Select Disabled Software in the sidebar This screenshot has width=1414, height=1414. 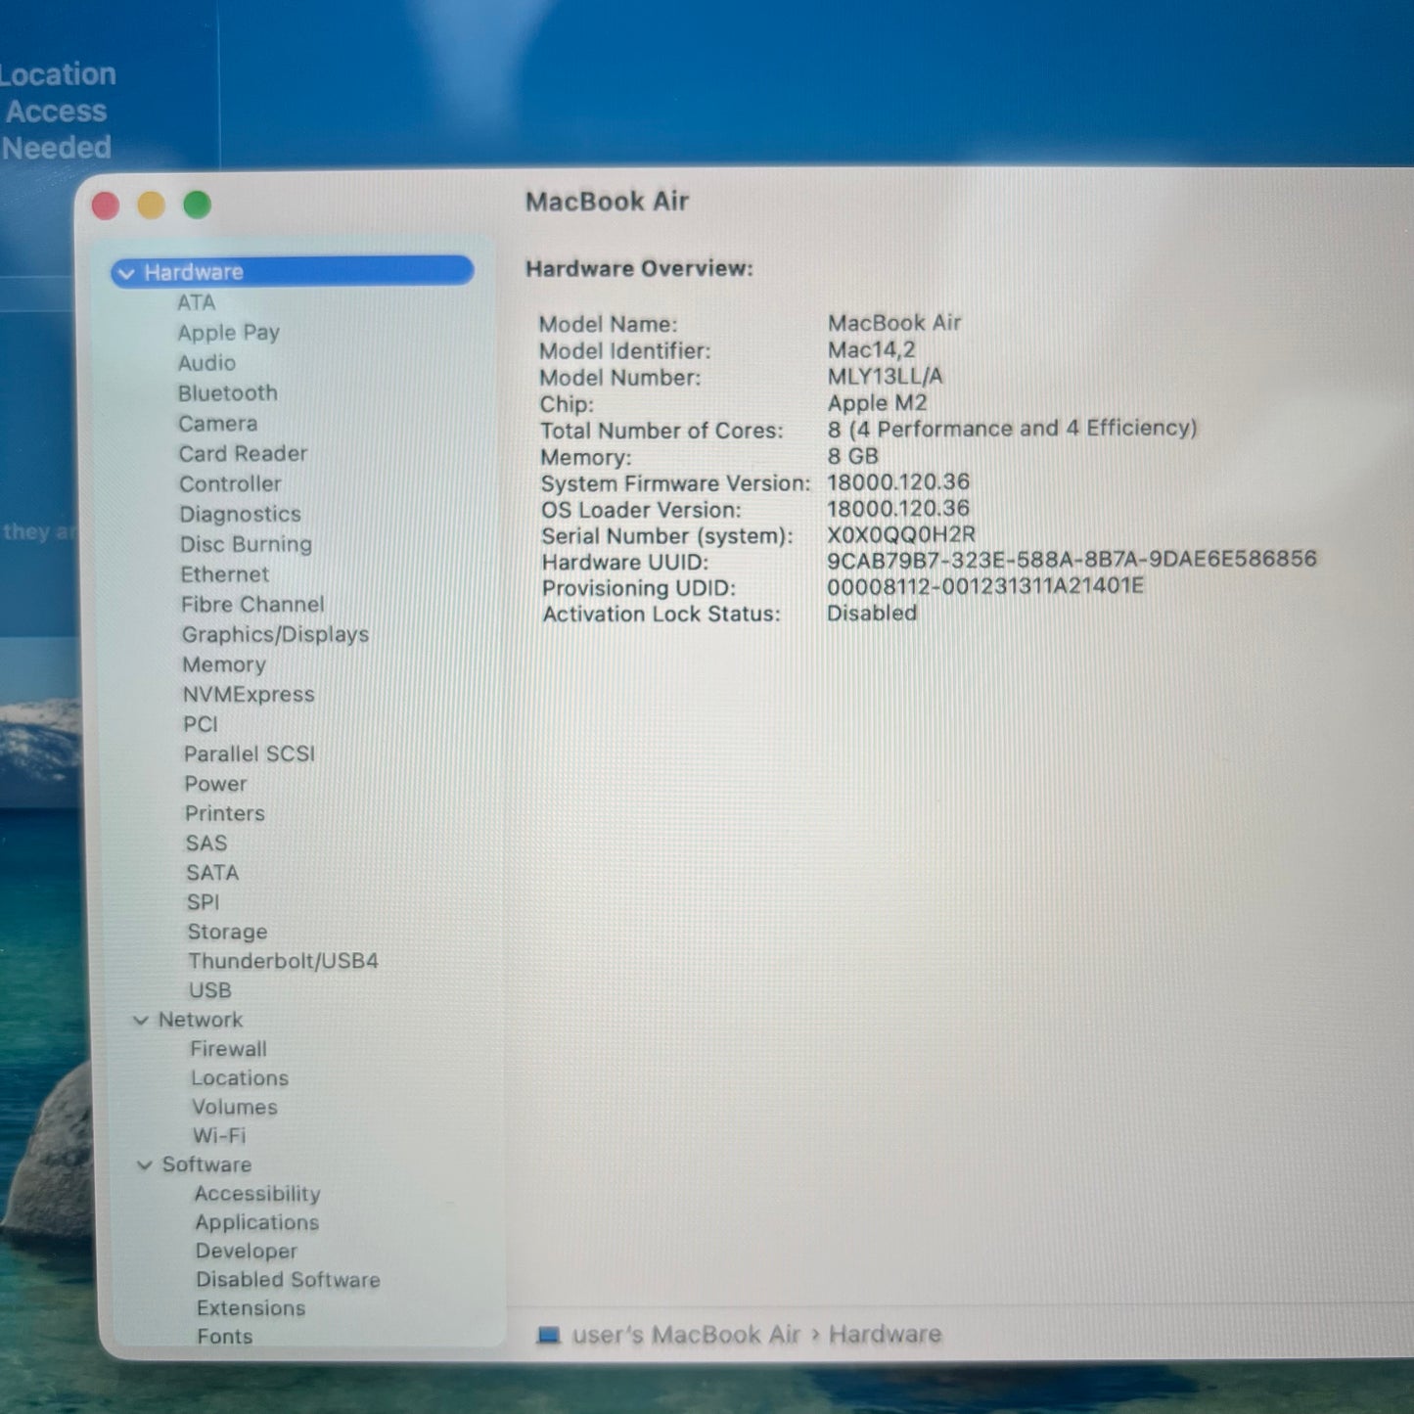coord(288,1280)
